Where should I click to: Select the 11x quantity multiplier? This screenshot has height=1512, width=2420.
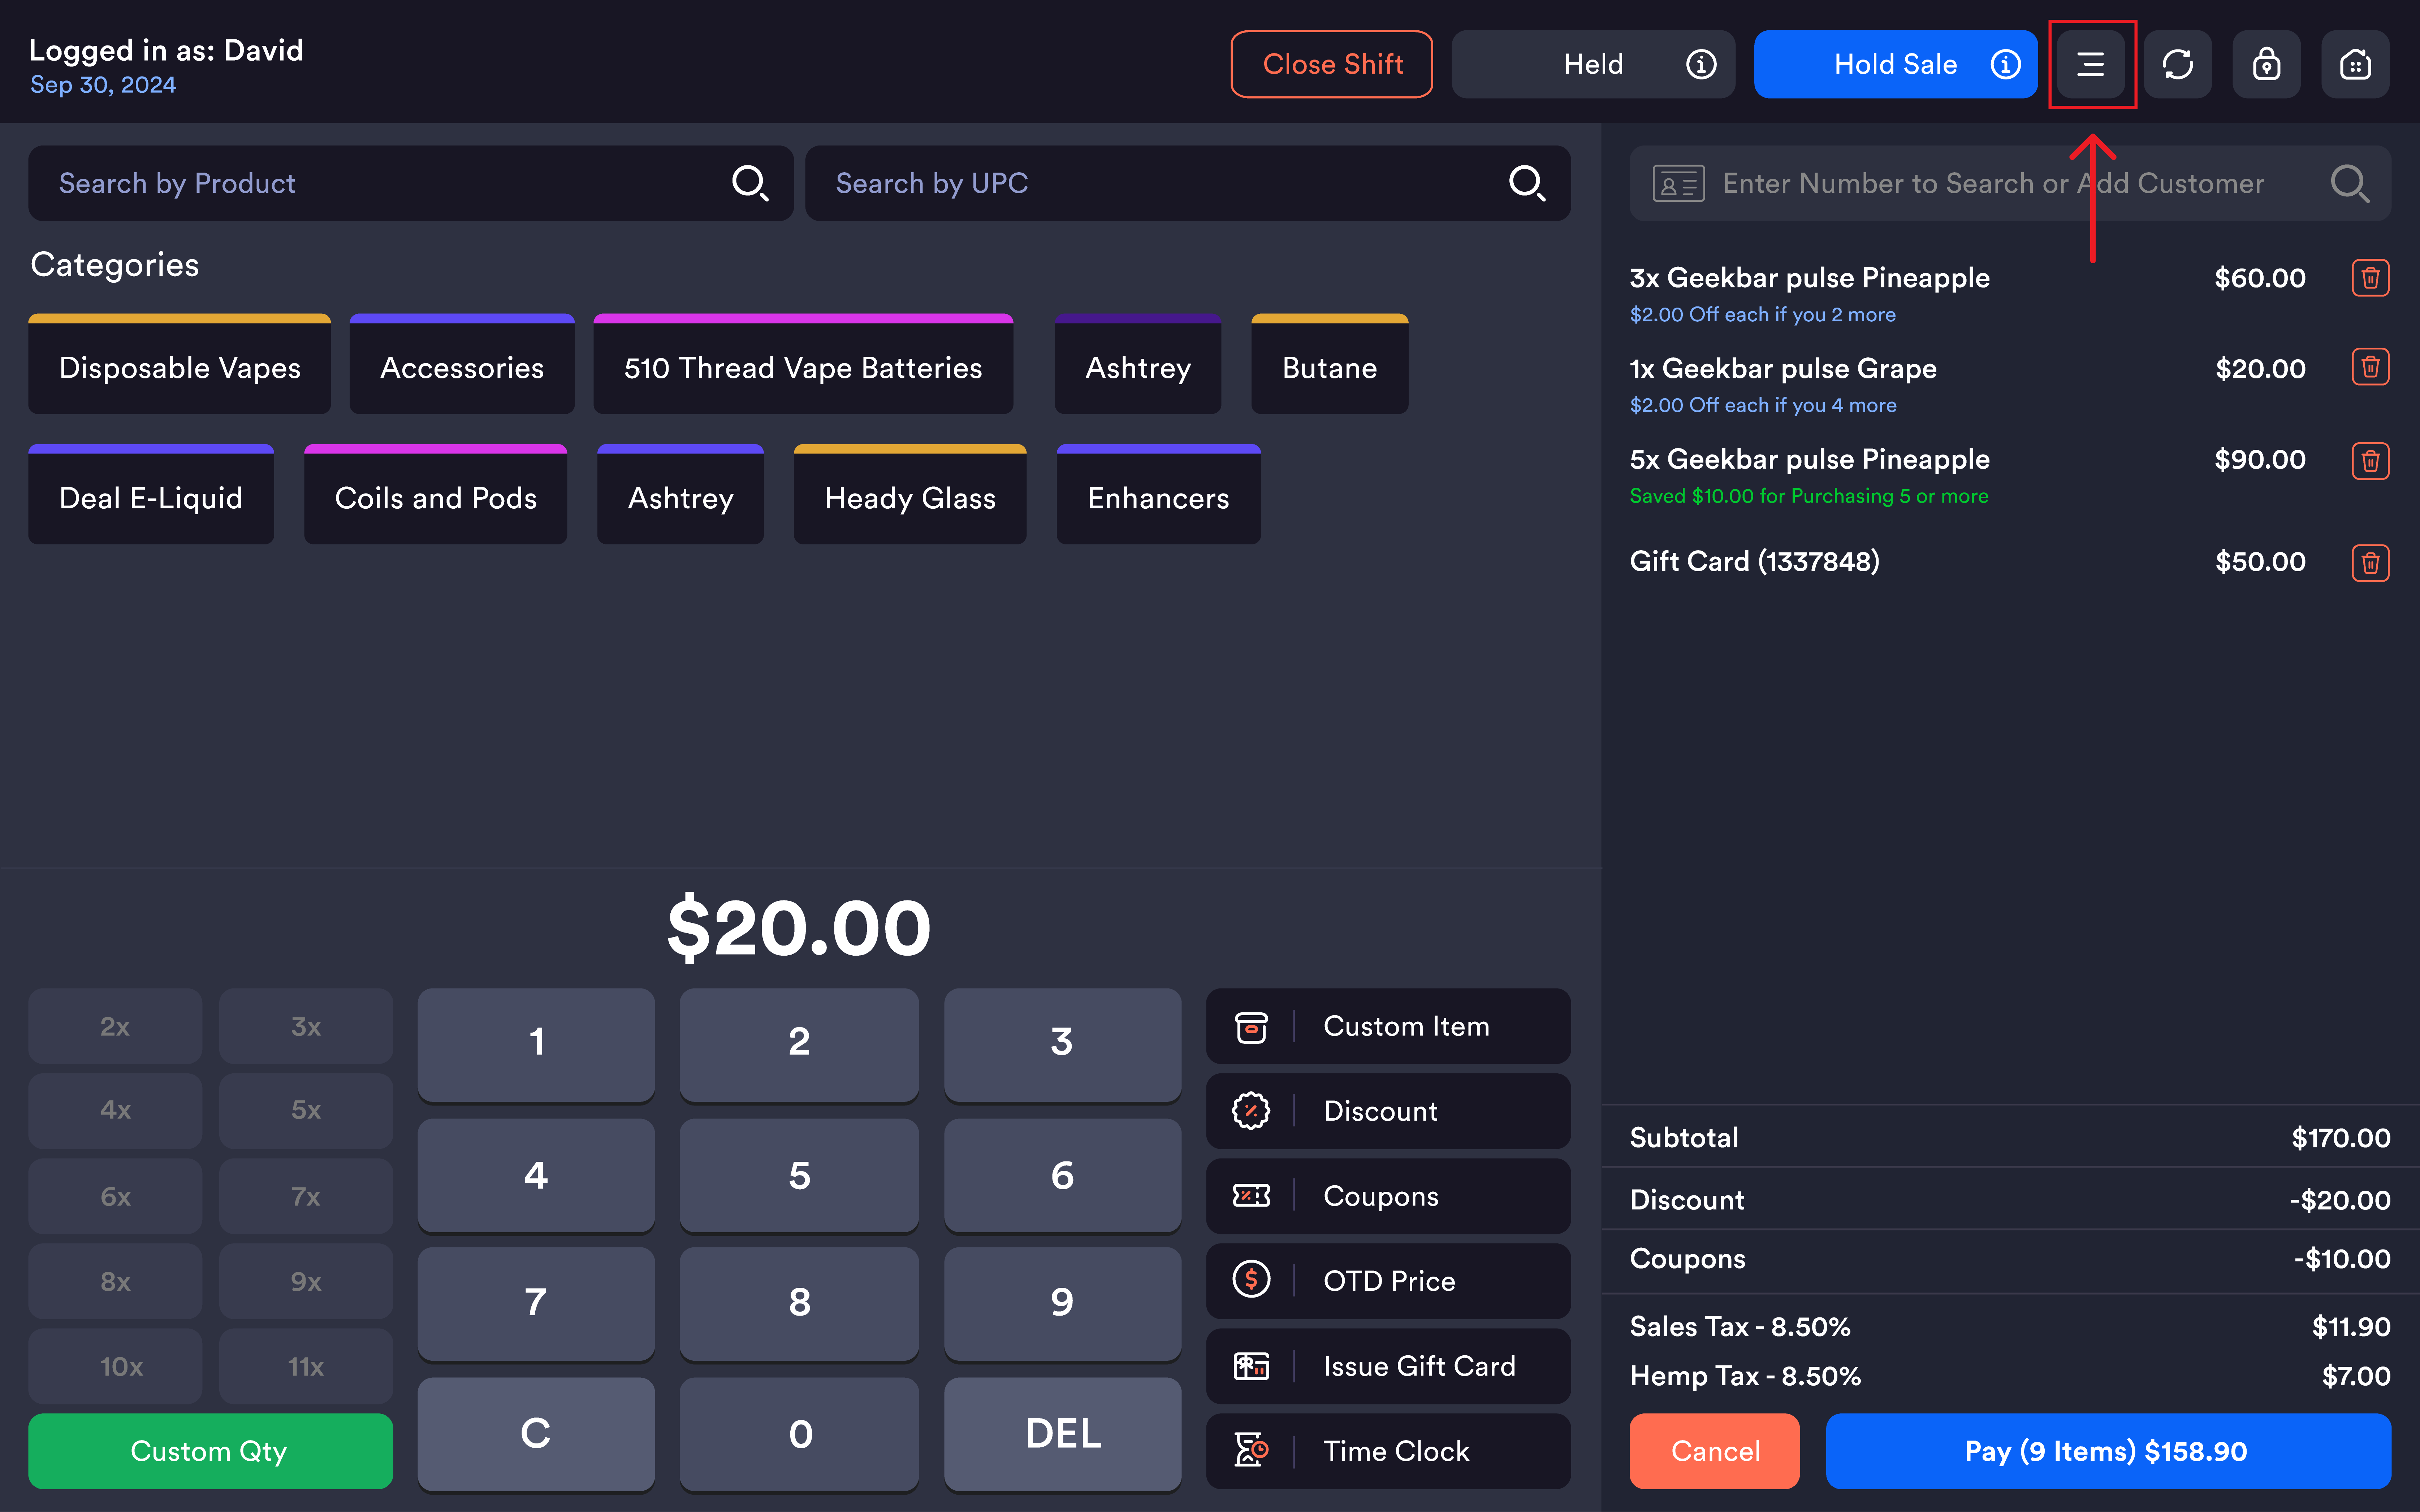pyautogui.click(x=306, y=1366)
